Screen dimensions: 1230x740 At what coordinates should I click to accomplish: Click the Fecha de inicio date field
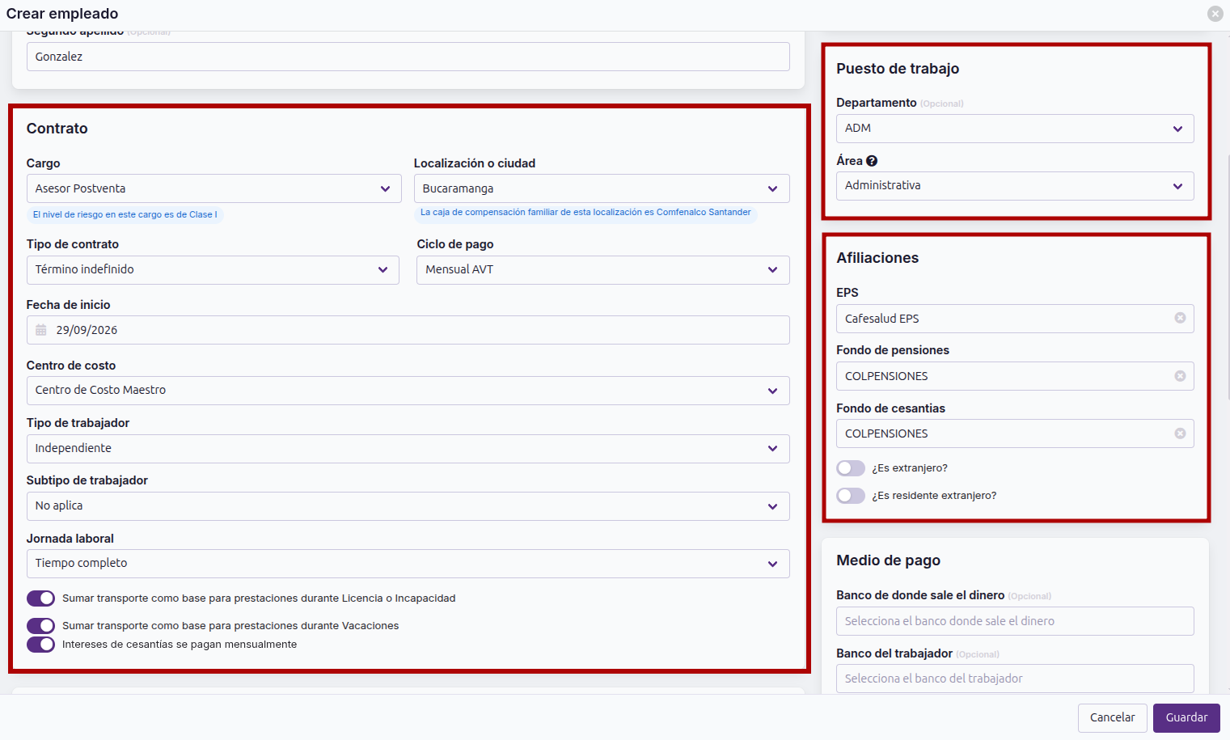click(x=408, y=330)
